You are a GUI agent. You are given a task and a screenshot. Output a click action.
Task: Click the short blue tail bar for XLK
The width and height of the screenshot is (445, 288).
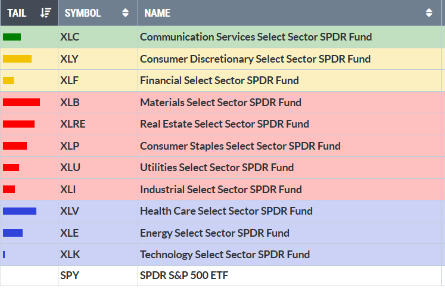coord(4,255)
